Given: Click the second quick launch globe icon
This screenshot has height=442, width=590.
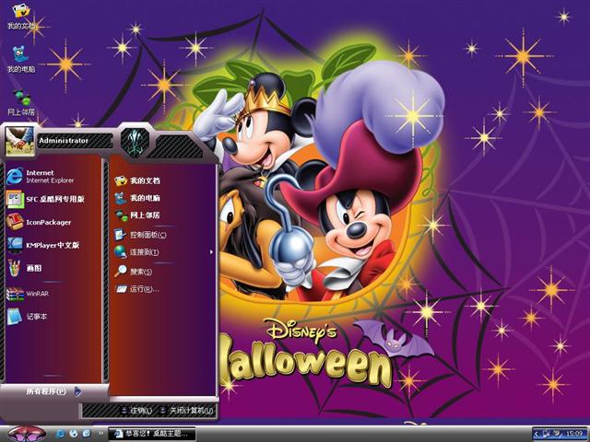Looking at the screenshot, I should coord(74,434).
